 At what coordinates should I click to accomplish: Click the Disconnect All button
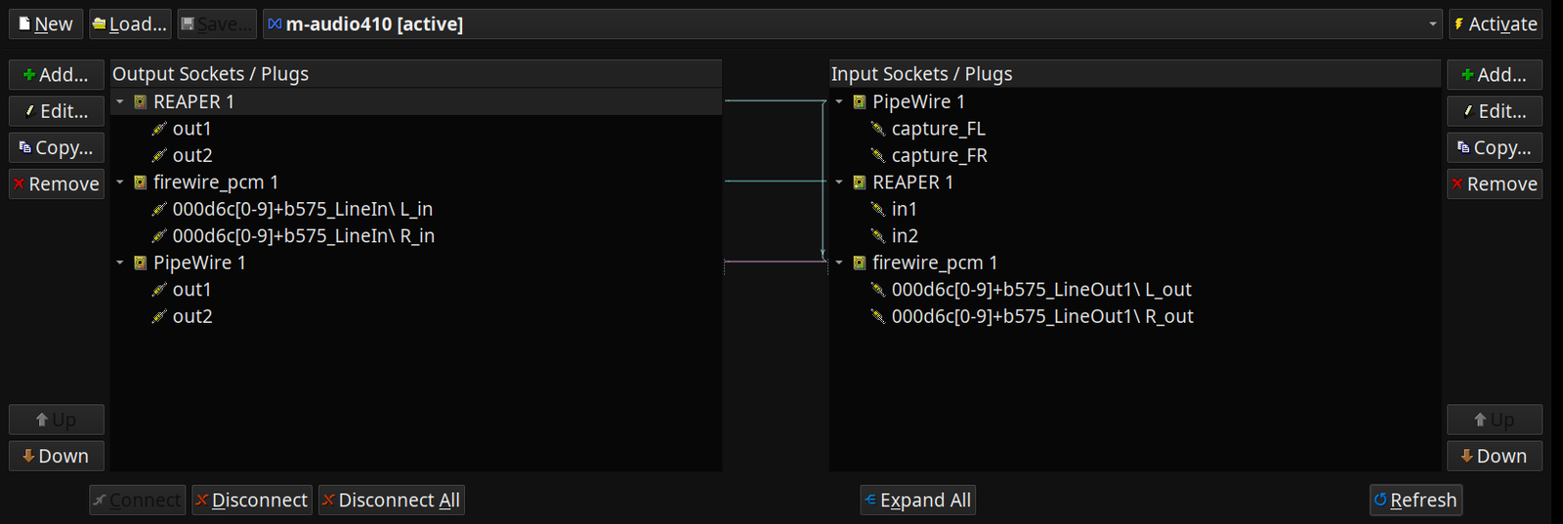coord(391,501)
